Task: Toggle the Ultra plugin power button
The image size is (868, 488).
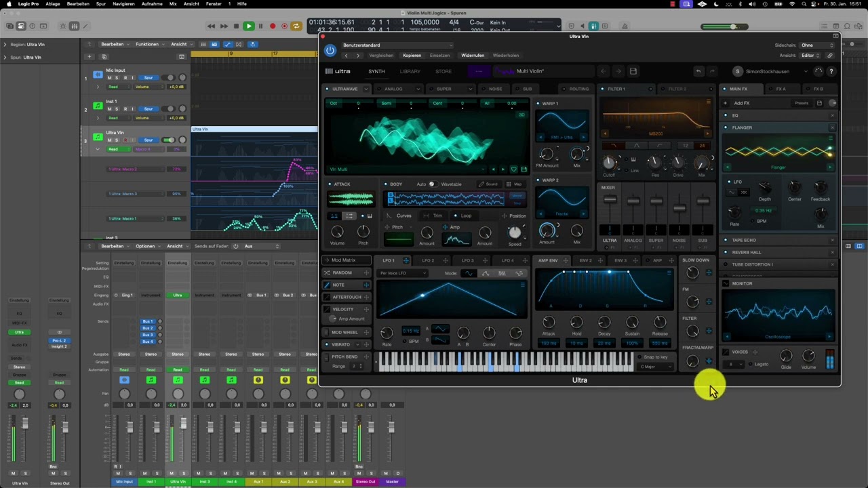Action: click(x=330, y=50)
